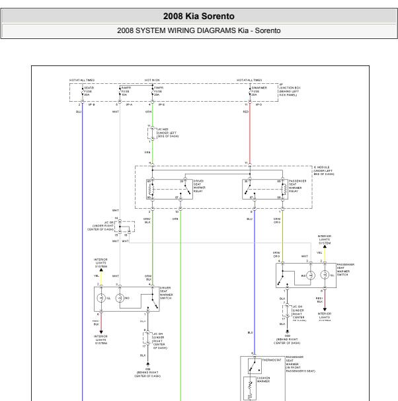Click the thermostat switch symbol
This screenshot has height=401, width=398.
[x=254, y=366]
